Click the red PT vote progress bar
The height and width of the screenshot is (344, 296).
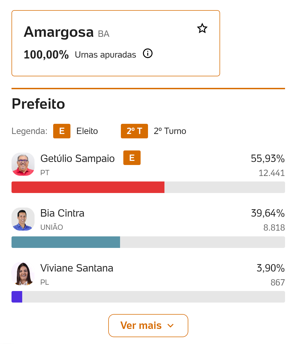tap(88, 187)
